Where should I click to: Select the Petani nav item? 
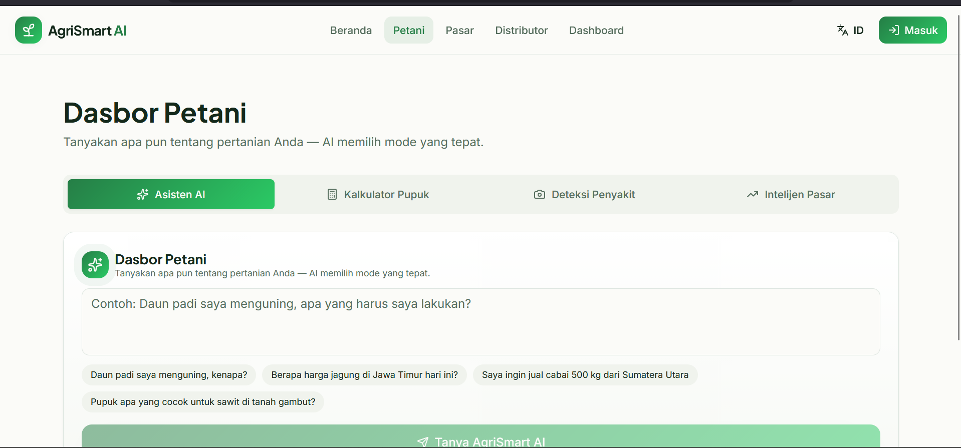(x=409, y=30)
